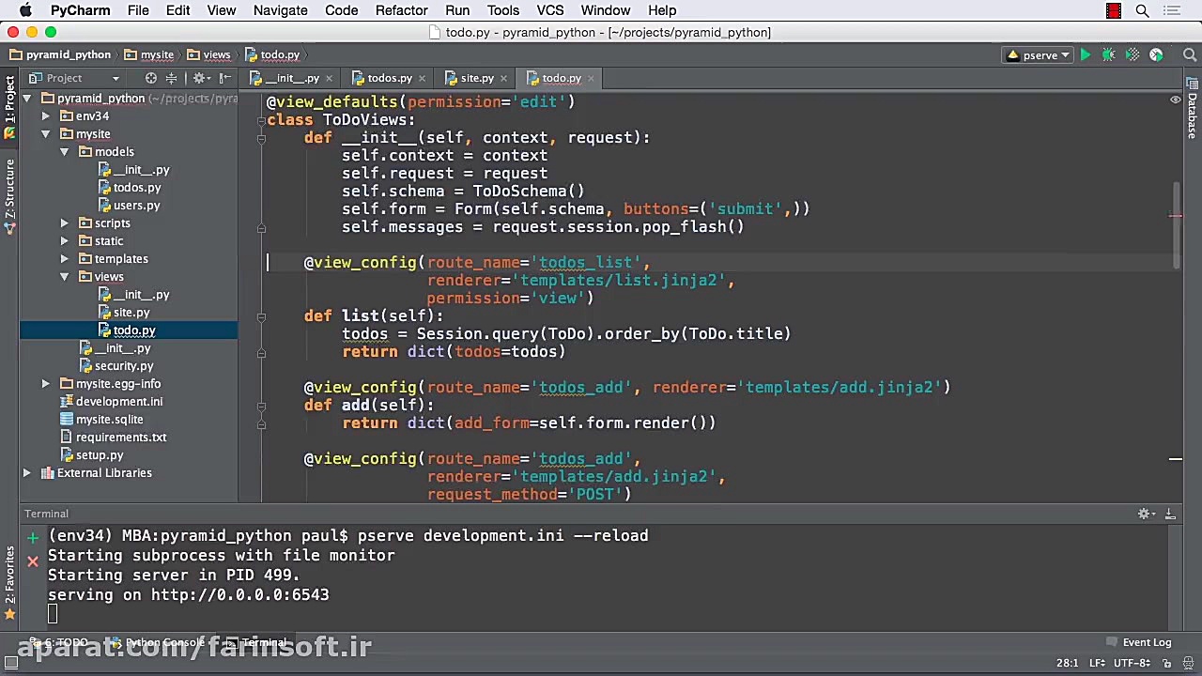Screen dimensions: 1202x676
Task: Open the Tools menu
Action: pyautogui.click(x=503, y=10)
